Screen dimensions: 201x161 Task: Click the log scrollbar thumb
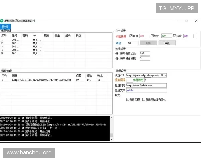click(x=112, y=135)
